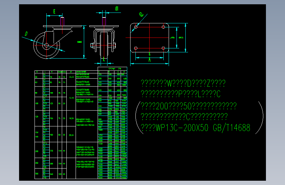Click the lowercase b dimension label
Image resolution: width=285 pixels, height=185 pixels.
[172, 38]
